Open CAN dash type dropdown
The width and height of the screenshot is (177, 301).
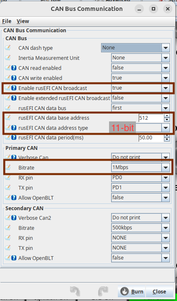pos(135,48)
